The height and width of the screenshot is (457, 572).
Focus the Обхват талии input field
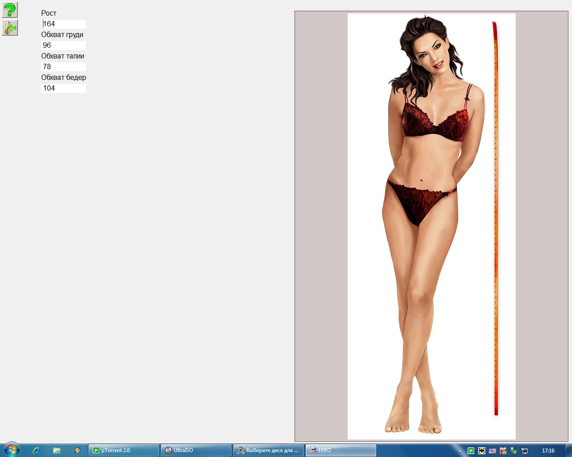pyautogui.click(x=63, y=67)
